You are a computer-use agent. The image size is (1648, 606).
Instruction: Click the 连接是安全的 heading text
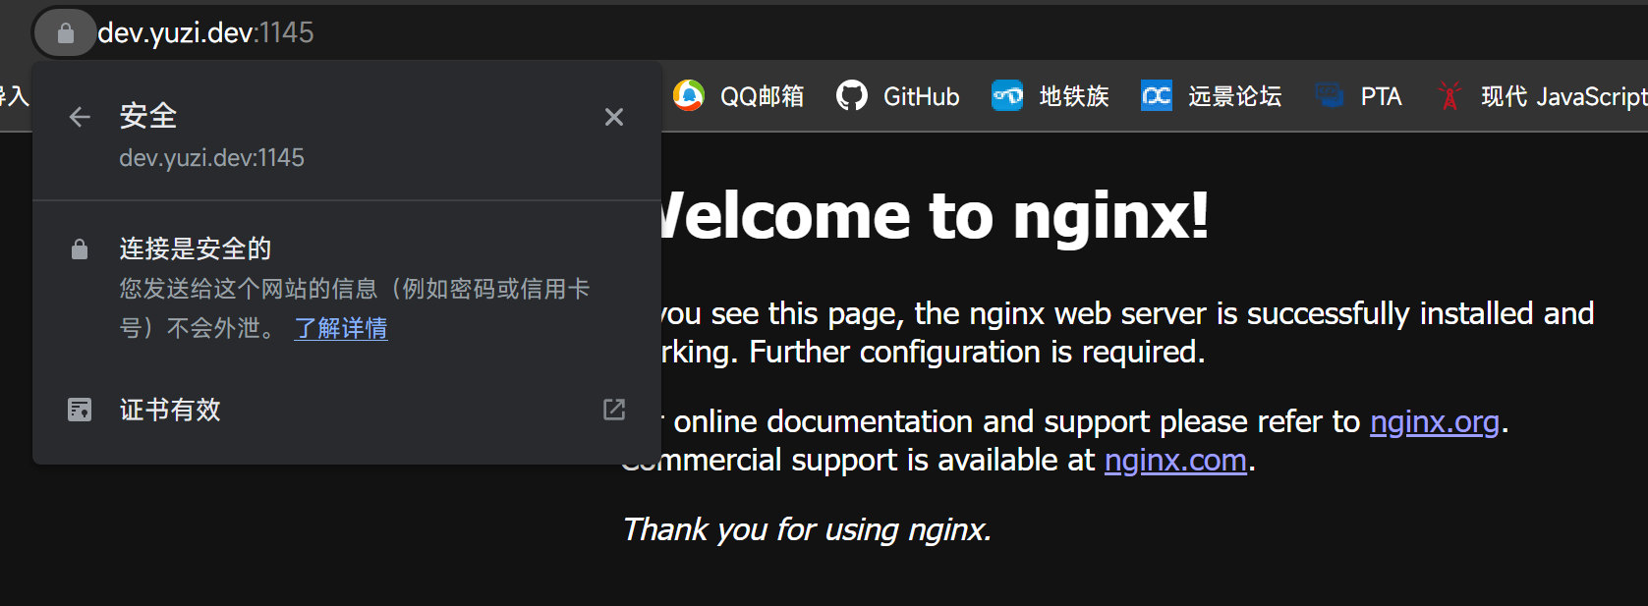pos(196,248)
